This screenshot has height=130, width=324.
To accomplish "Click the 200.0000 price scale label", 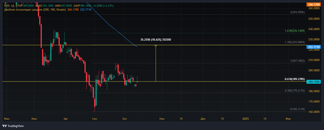I will click(x=314, y=70).
